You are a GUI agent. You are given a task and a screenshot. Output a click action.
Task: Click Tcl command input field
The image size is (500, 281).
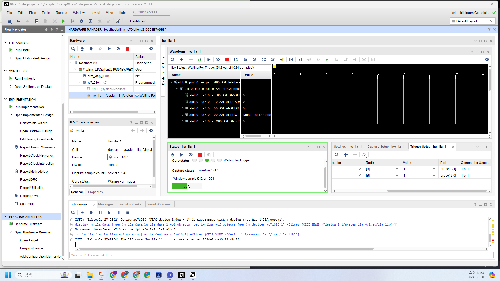281,255
